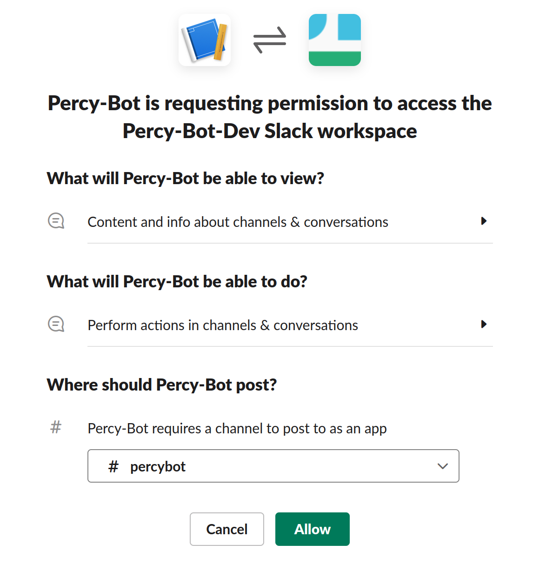
Task: Click the Percy-Bot-Dev workspace logo icon
Action: (335, 40)
